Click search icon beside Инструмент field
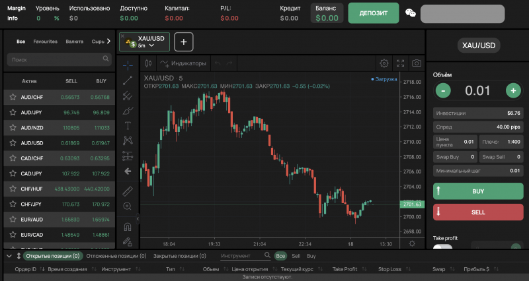Screen dimensions: 529x281 [x=267, y=255]
